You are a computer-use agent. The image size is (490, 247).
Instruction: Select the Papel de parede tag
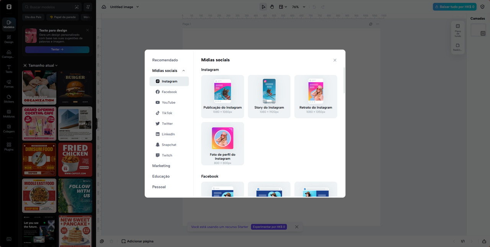(63, 17)
